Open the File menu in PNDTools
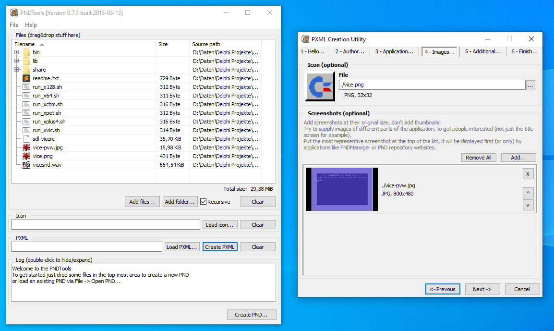554x331 pixels. pos(13,25)
